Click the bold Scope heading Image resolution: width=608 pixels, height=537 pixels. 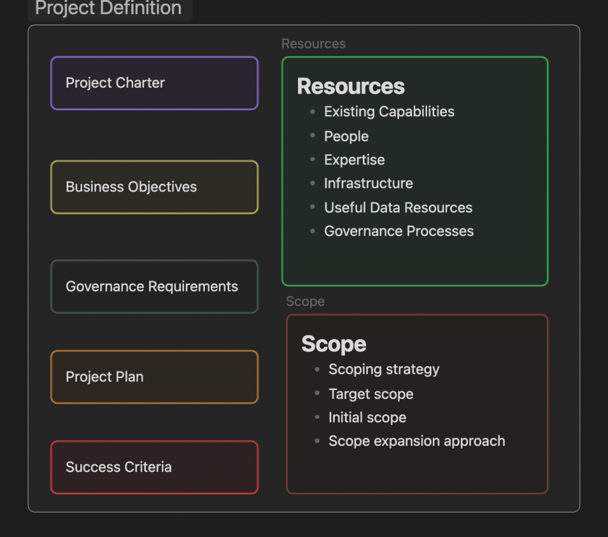[x=334, y=344]
